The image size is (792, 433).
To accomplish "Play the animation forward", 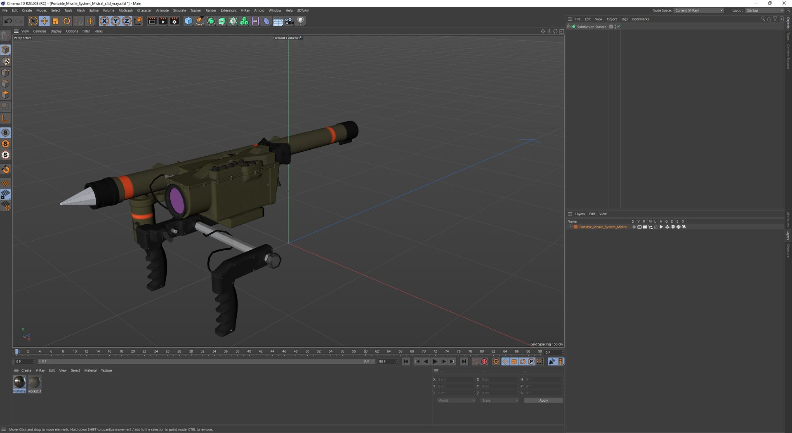I will pos(434,362).
